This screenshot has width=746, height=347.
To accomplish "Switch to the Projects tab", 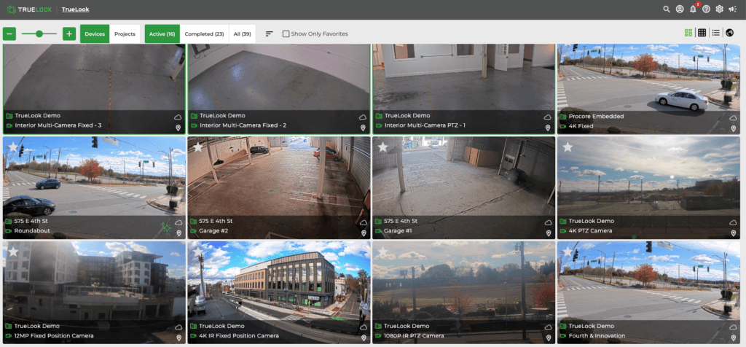I will [x=125, y=34].
